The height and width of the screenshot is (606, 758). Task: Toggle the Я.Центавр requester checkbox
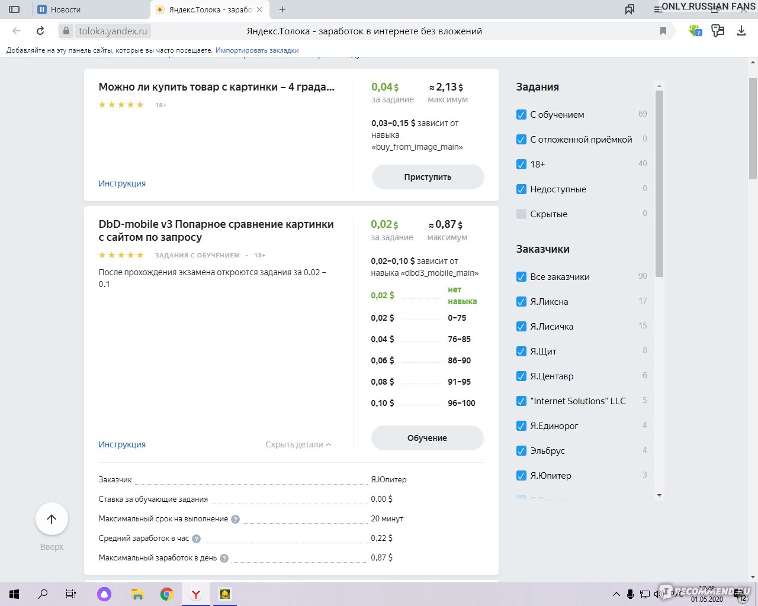(521, 376)
